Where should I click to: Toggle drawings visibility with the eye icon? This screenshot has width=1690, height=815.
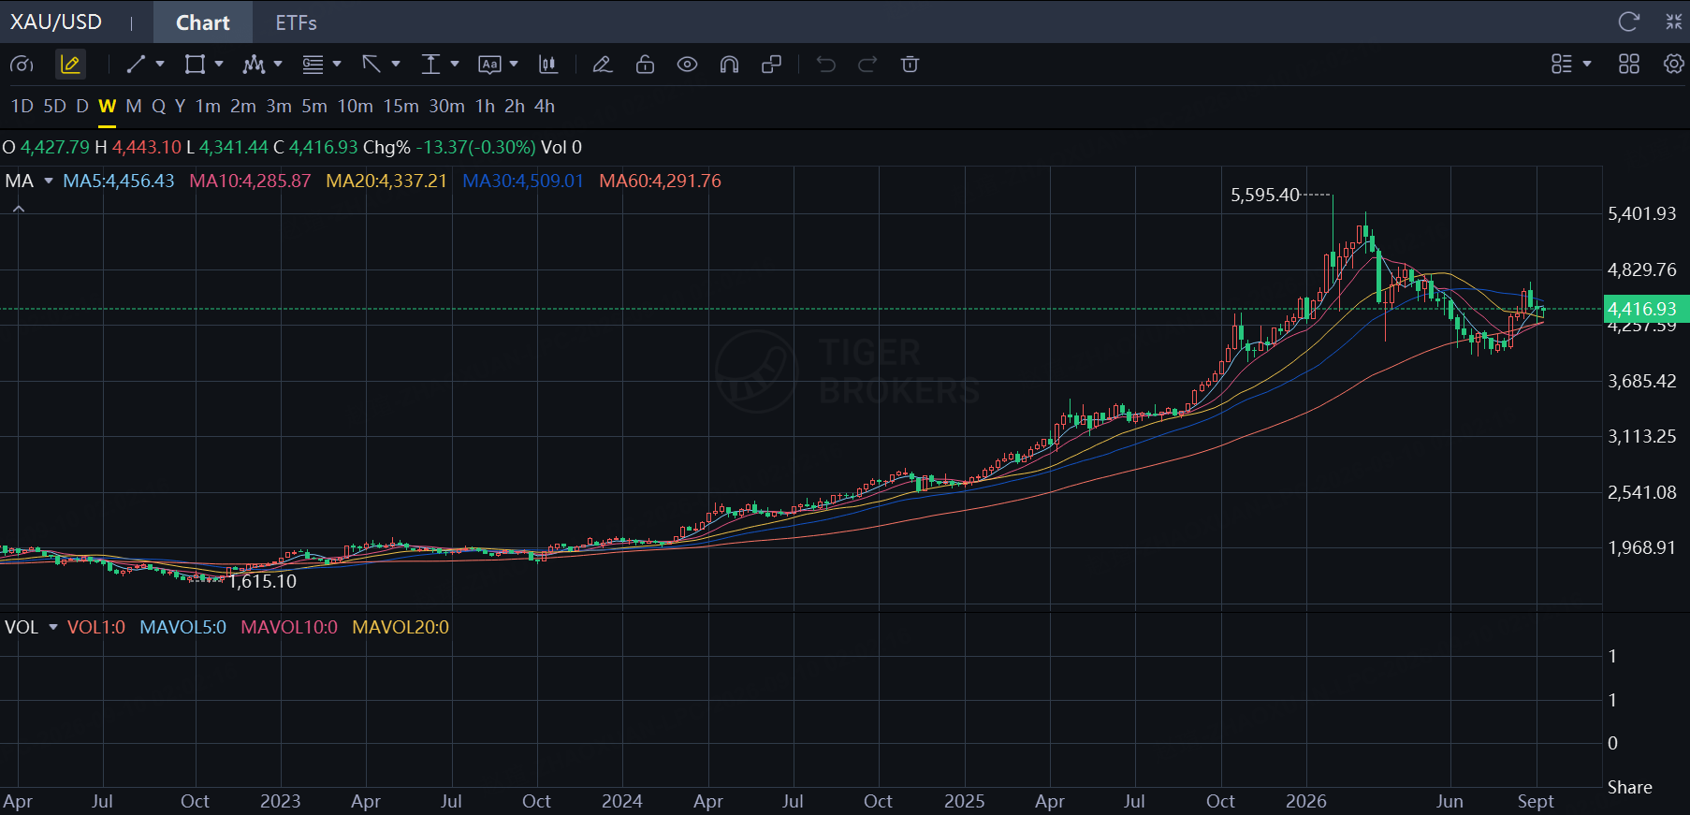[x=687, y=64]
